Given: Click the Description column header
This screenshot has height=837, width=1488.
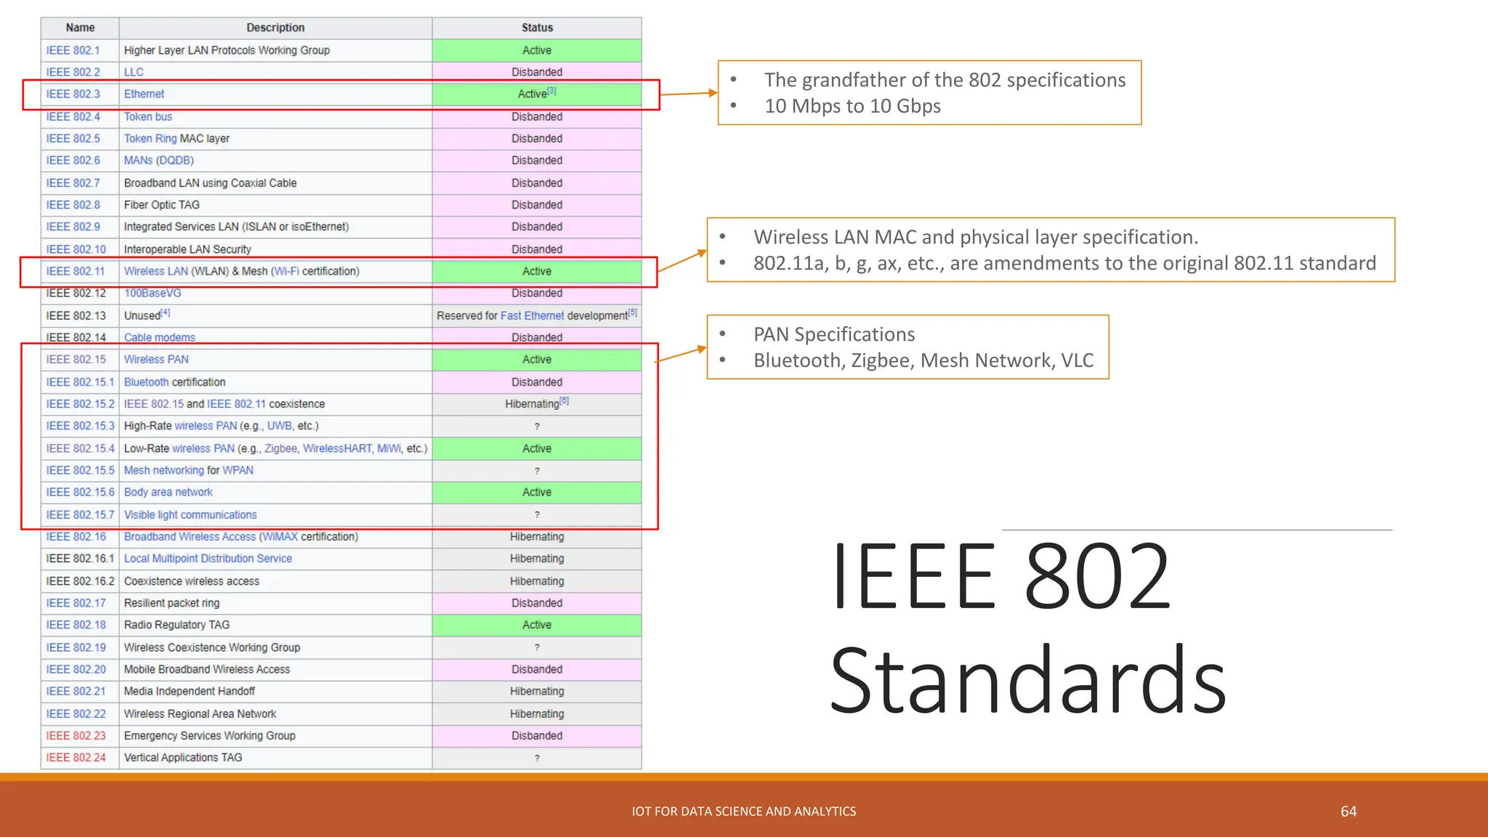Looking at the screenshot, I should tap(275, 28).
